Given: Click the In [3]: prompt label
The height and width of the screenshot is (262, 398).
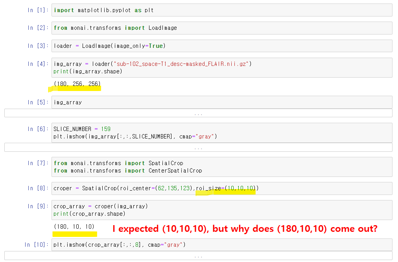Looking at the screenshot, I should [x=38, y=46].
